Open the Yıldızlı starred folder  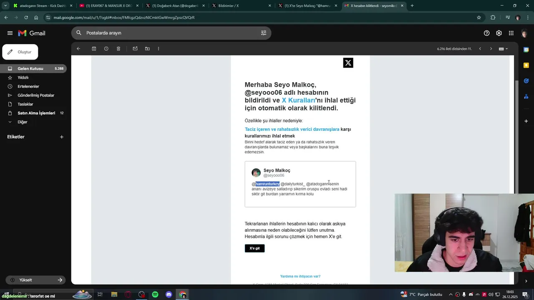coord(23,77)
